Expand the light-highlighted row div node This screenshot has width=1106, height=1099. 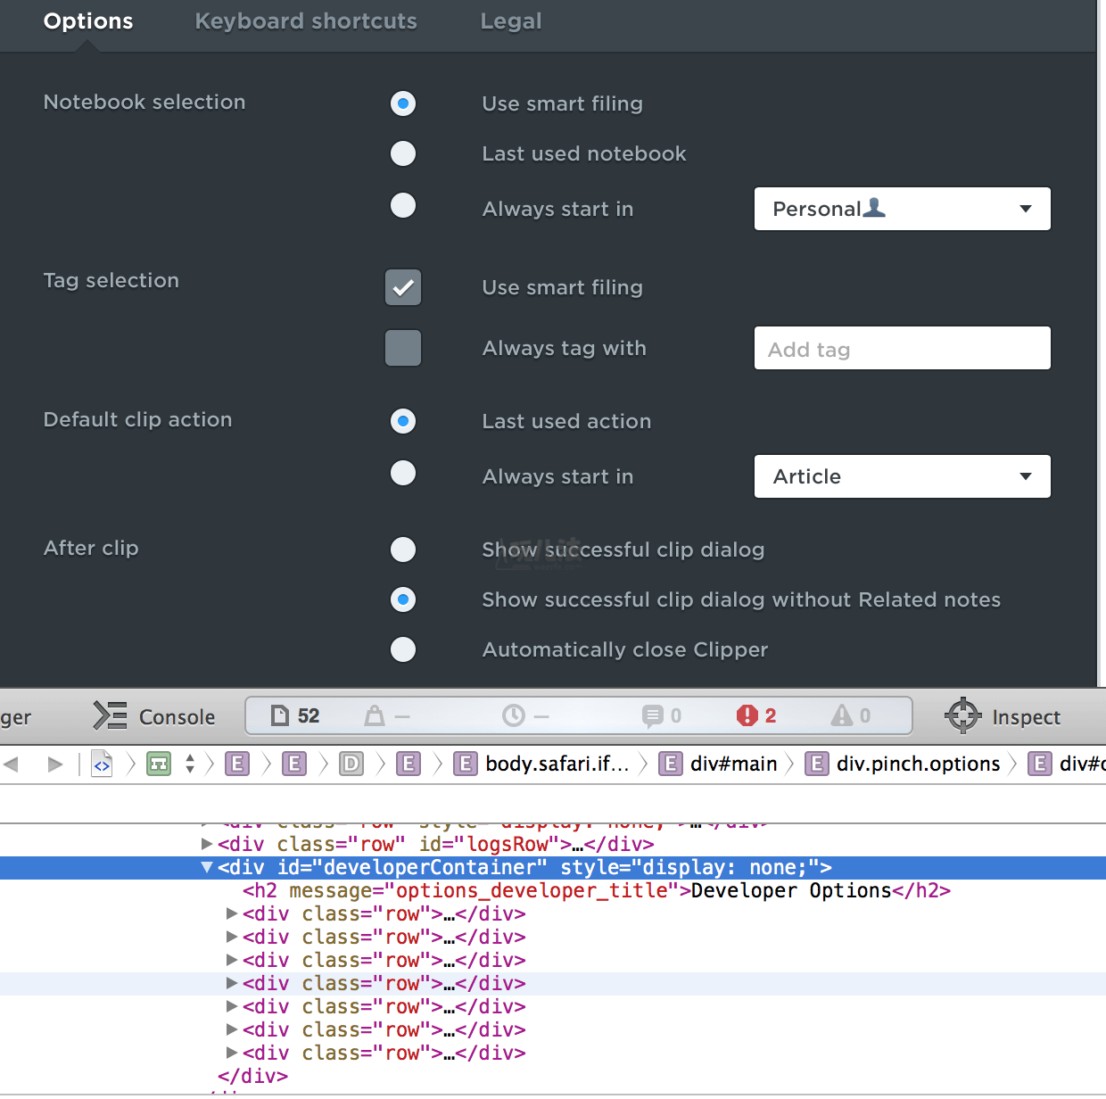232,983
